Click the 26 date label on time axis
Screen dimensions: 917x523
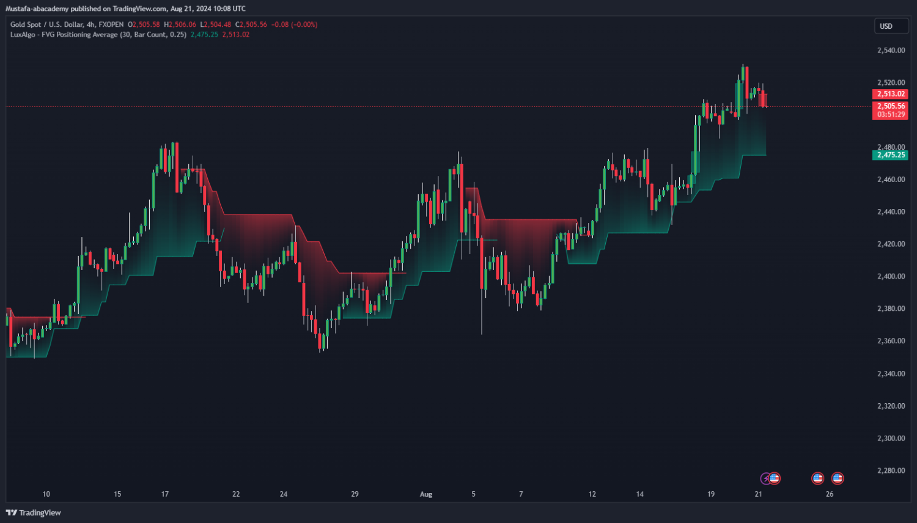(830, 494)
